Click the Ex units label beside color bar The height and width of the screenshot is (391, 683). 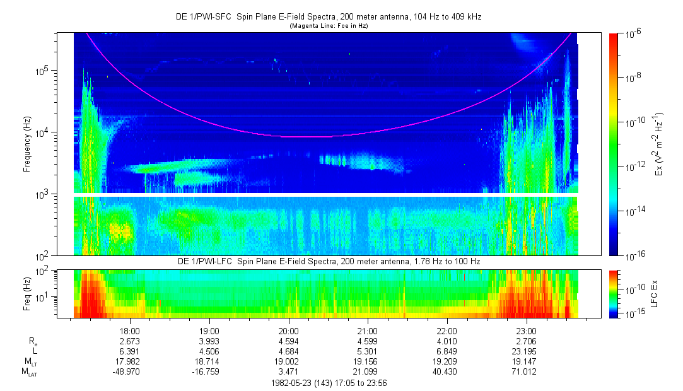(660, 144)
